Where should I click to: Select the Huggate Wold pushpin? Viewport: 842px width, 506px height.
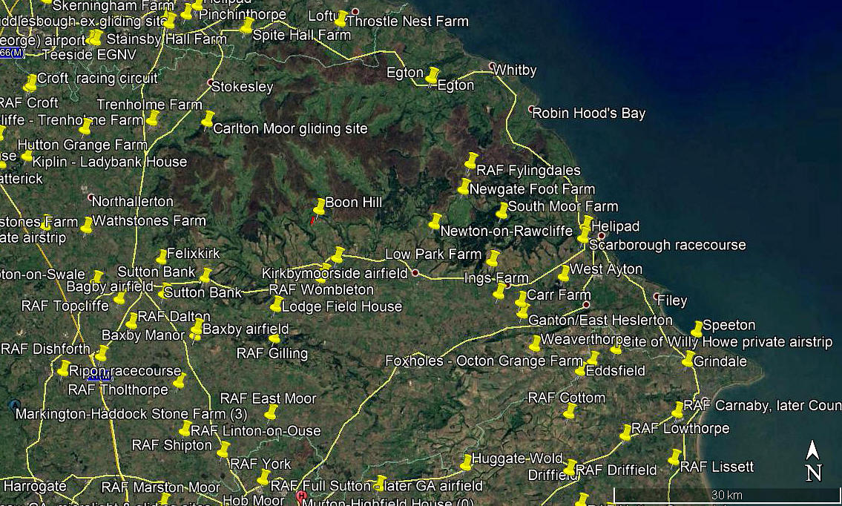[466, 462]
